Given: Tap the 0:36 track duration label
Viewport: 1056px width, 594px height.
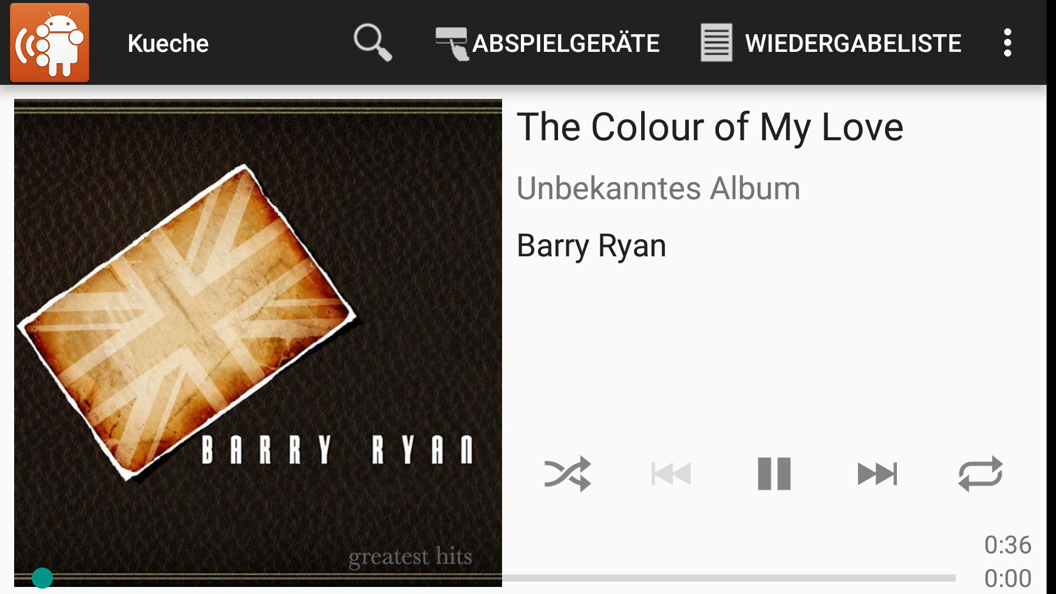Looking at the screenshot, I should [1008, 545].
